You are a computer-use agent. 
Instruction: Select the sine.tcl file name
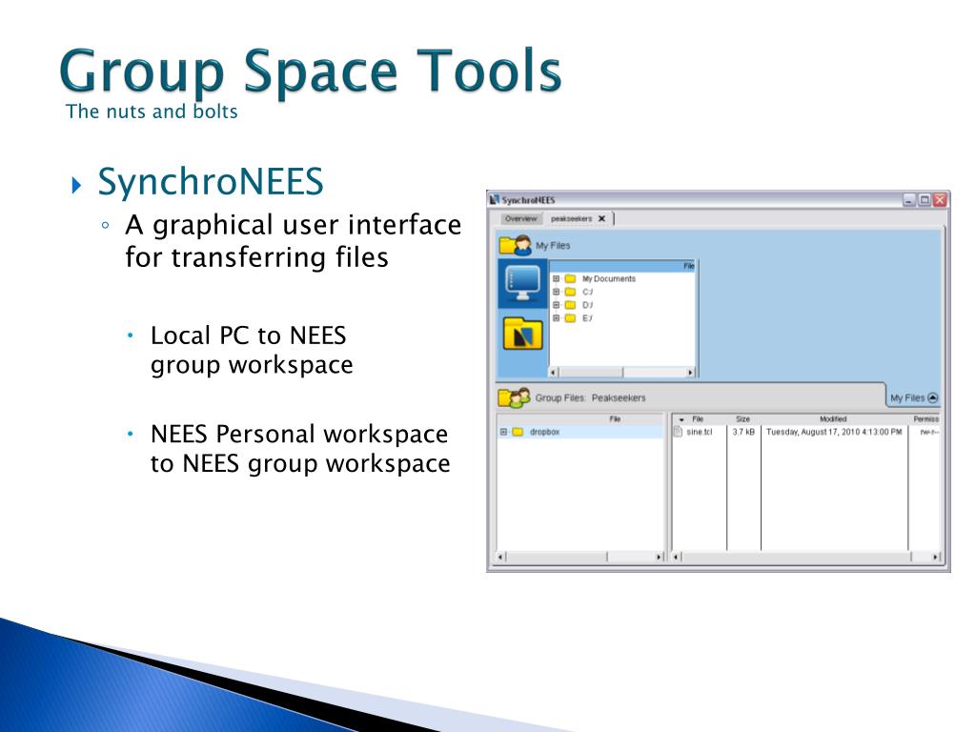coord(699,432)
